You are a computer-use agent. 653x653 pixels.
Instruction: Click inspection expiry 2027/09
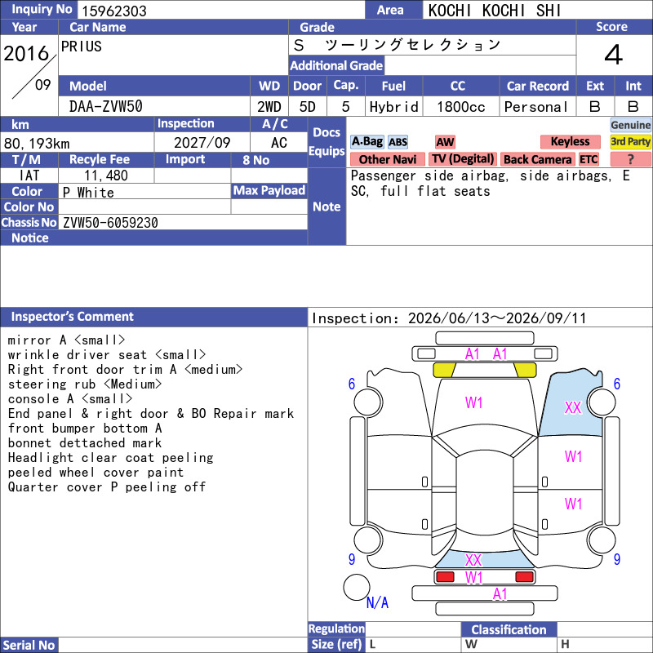point(202,143)
